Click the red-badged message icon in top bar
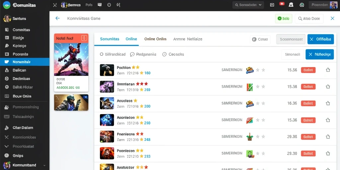340x170 pixels. coord(282,4)
